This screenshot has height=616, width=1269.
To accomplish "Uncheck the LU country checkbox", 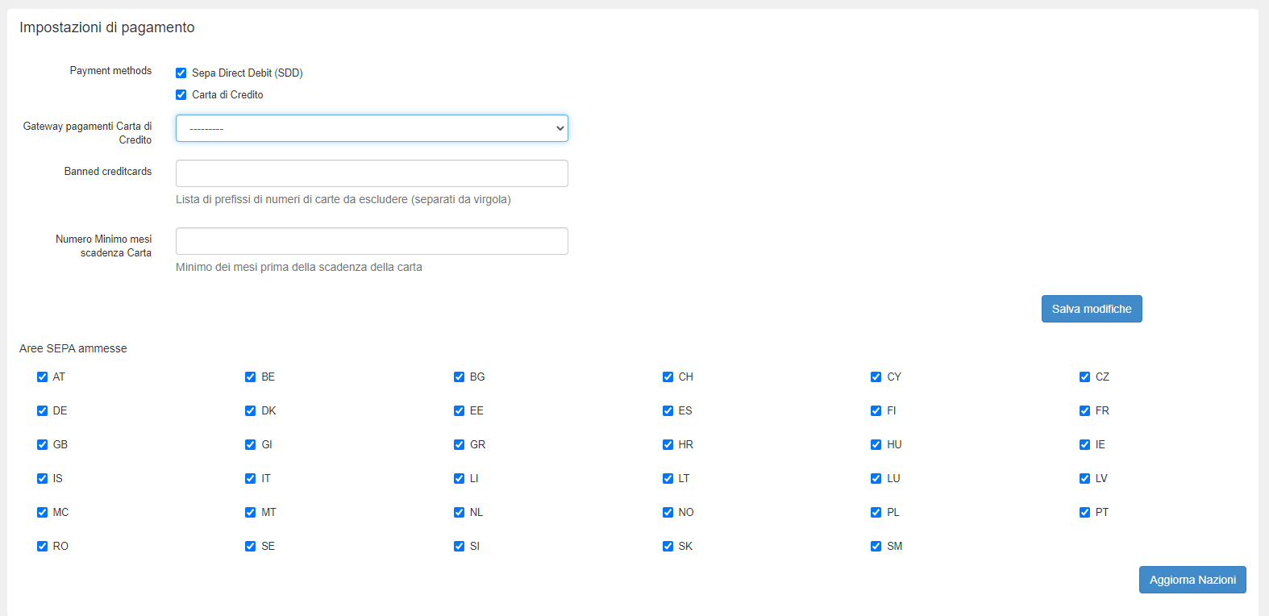I will coord(876,479).
